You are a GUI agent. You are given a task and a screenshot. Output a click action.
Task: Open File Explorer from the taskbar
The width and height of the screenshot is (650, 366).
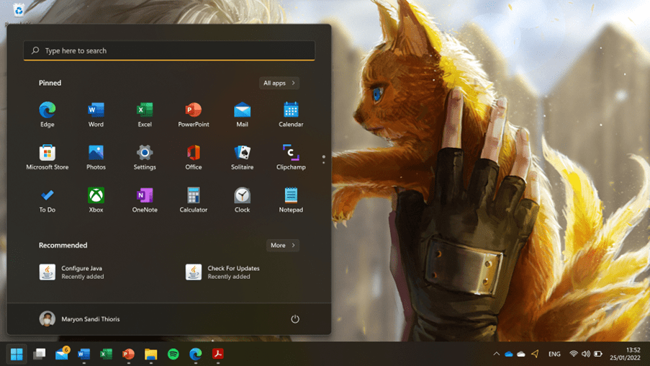pyautogui.click(x=151, y=354)
